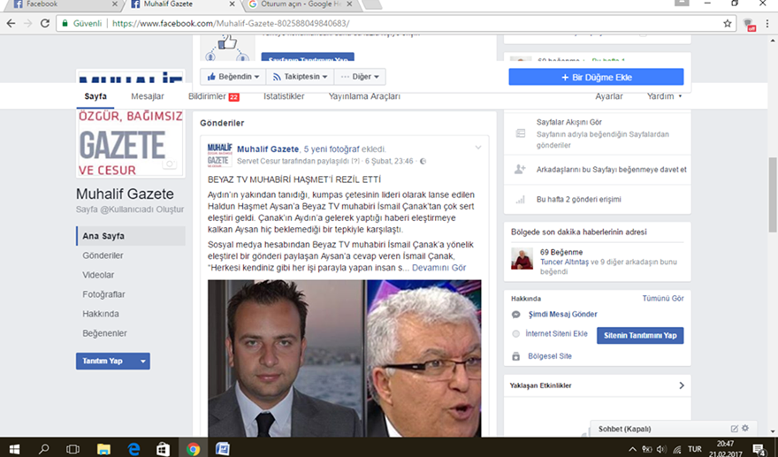
Task: Open chat settings gear icon
Action: tap(745, 429)
